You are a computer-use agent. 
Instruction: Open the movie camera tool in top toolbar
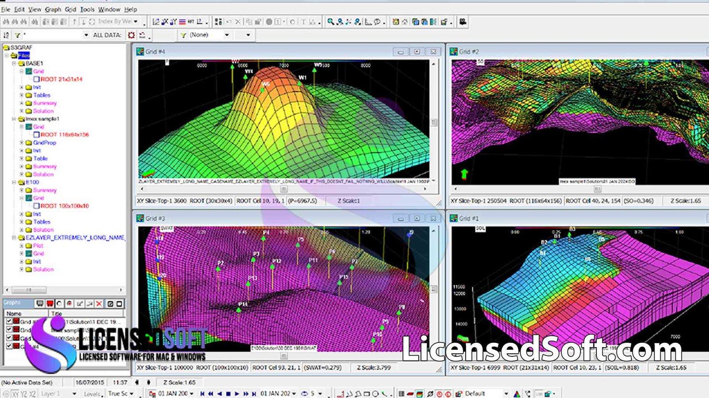coord(463,22)
